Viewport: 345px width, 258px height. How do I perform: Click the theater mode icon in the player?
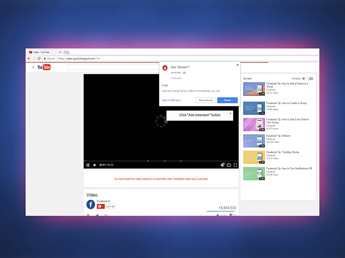point(229,165)
